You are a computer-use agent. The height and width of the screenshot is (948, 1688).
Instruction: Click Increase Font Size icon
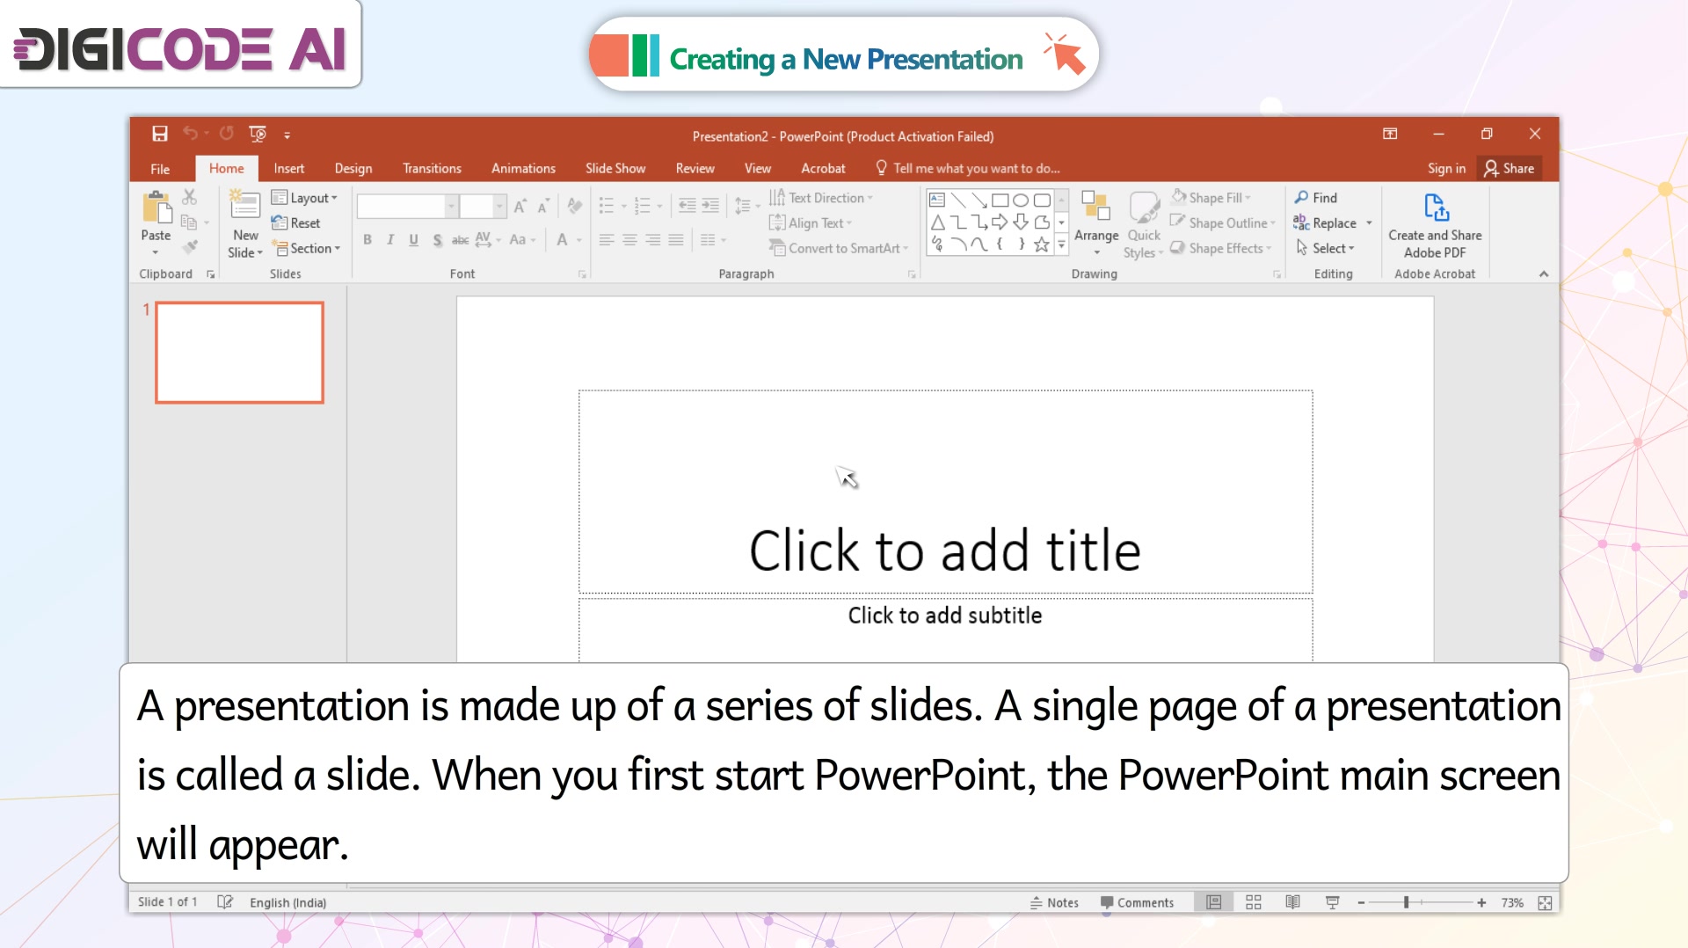tap(520, 207)
